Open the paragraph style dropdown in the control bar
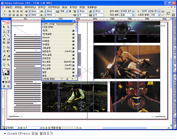Viewport: 177px width, 140px height. [x=159, y=11]
